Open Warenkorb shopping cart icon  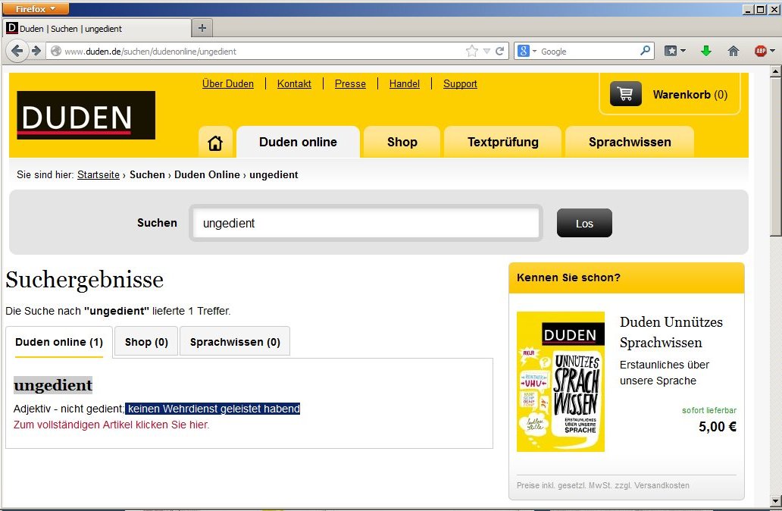[x=625, y=94]
